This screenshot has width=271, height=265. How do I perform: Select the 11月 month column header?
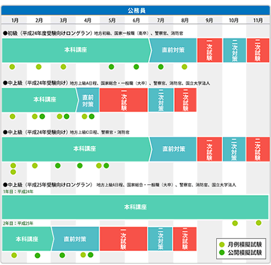tap(258, 20)
